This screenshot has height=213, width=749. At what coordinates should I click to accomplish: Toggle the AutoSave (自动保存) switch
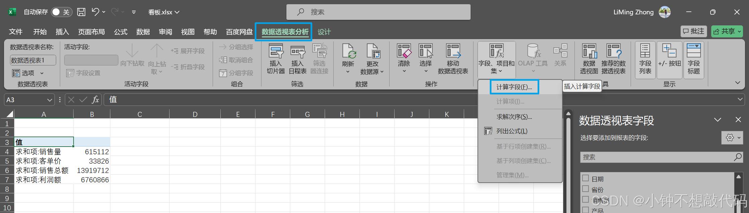pyautogui.click(x=61, y=12)
